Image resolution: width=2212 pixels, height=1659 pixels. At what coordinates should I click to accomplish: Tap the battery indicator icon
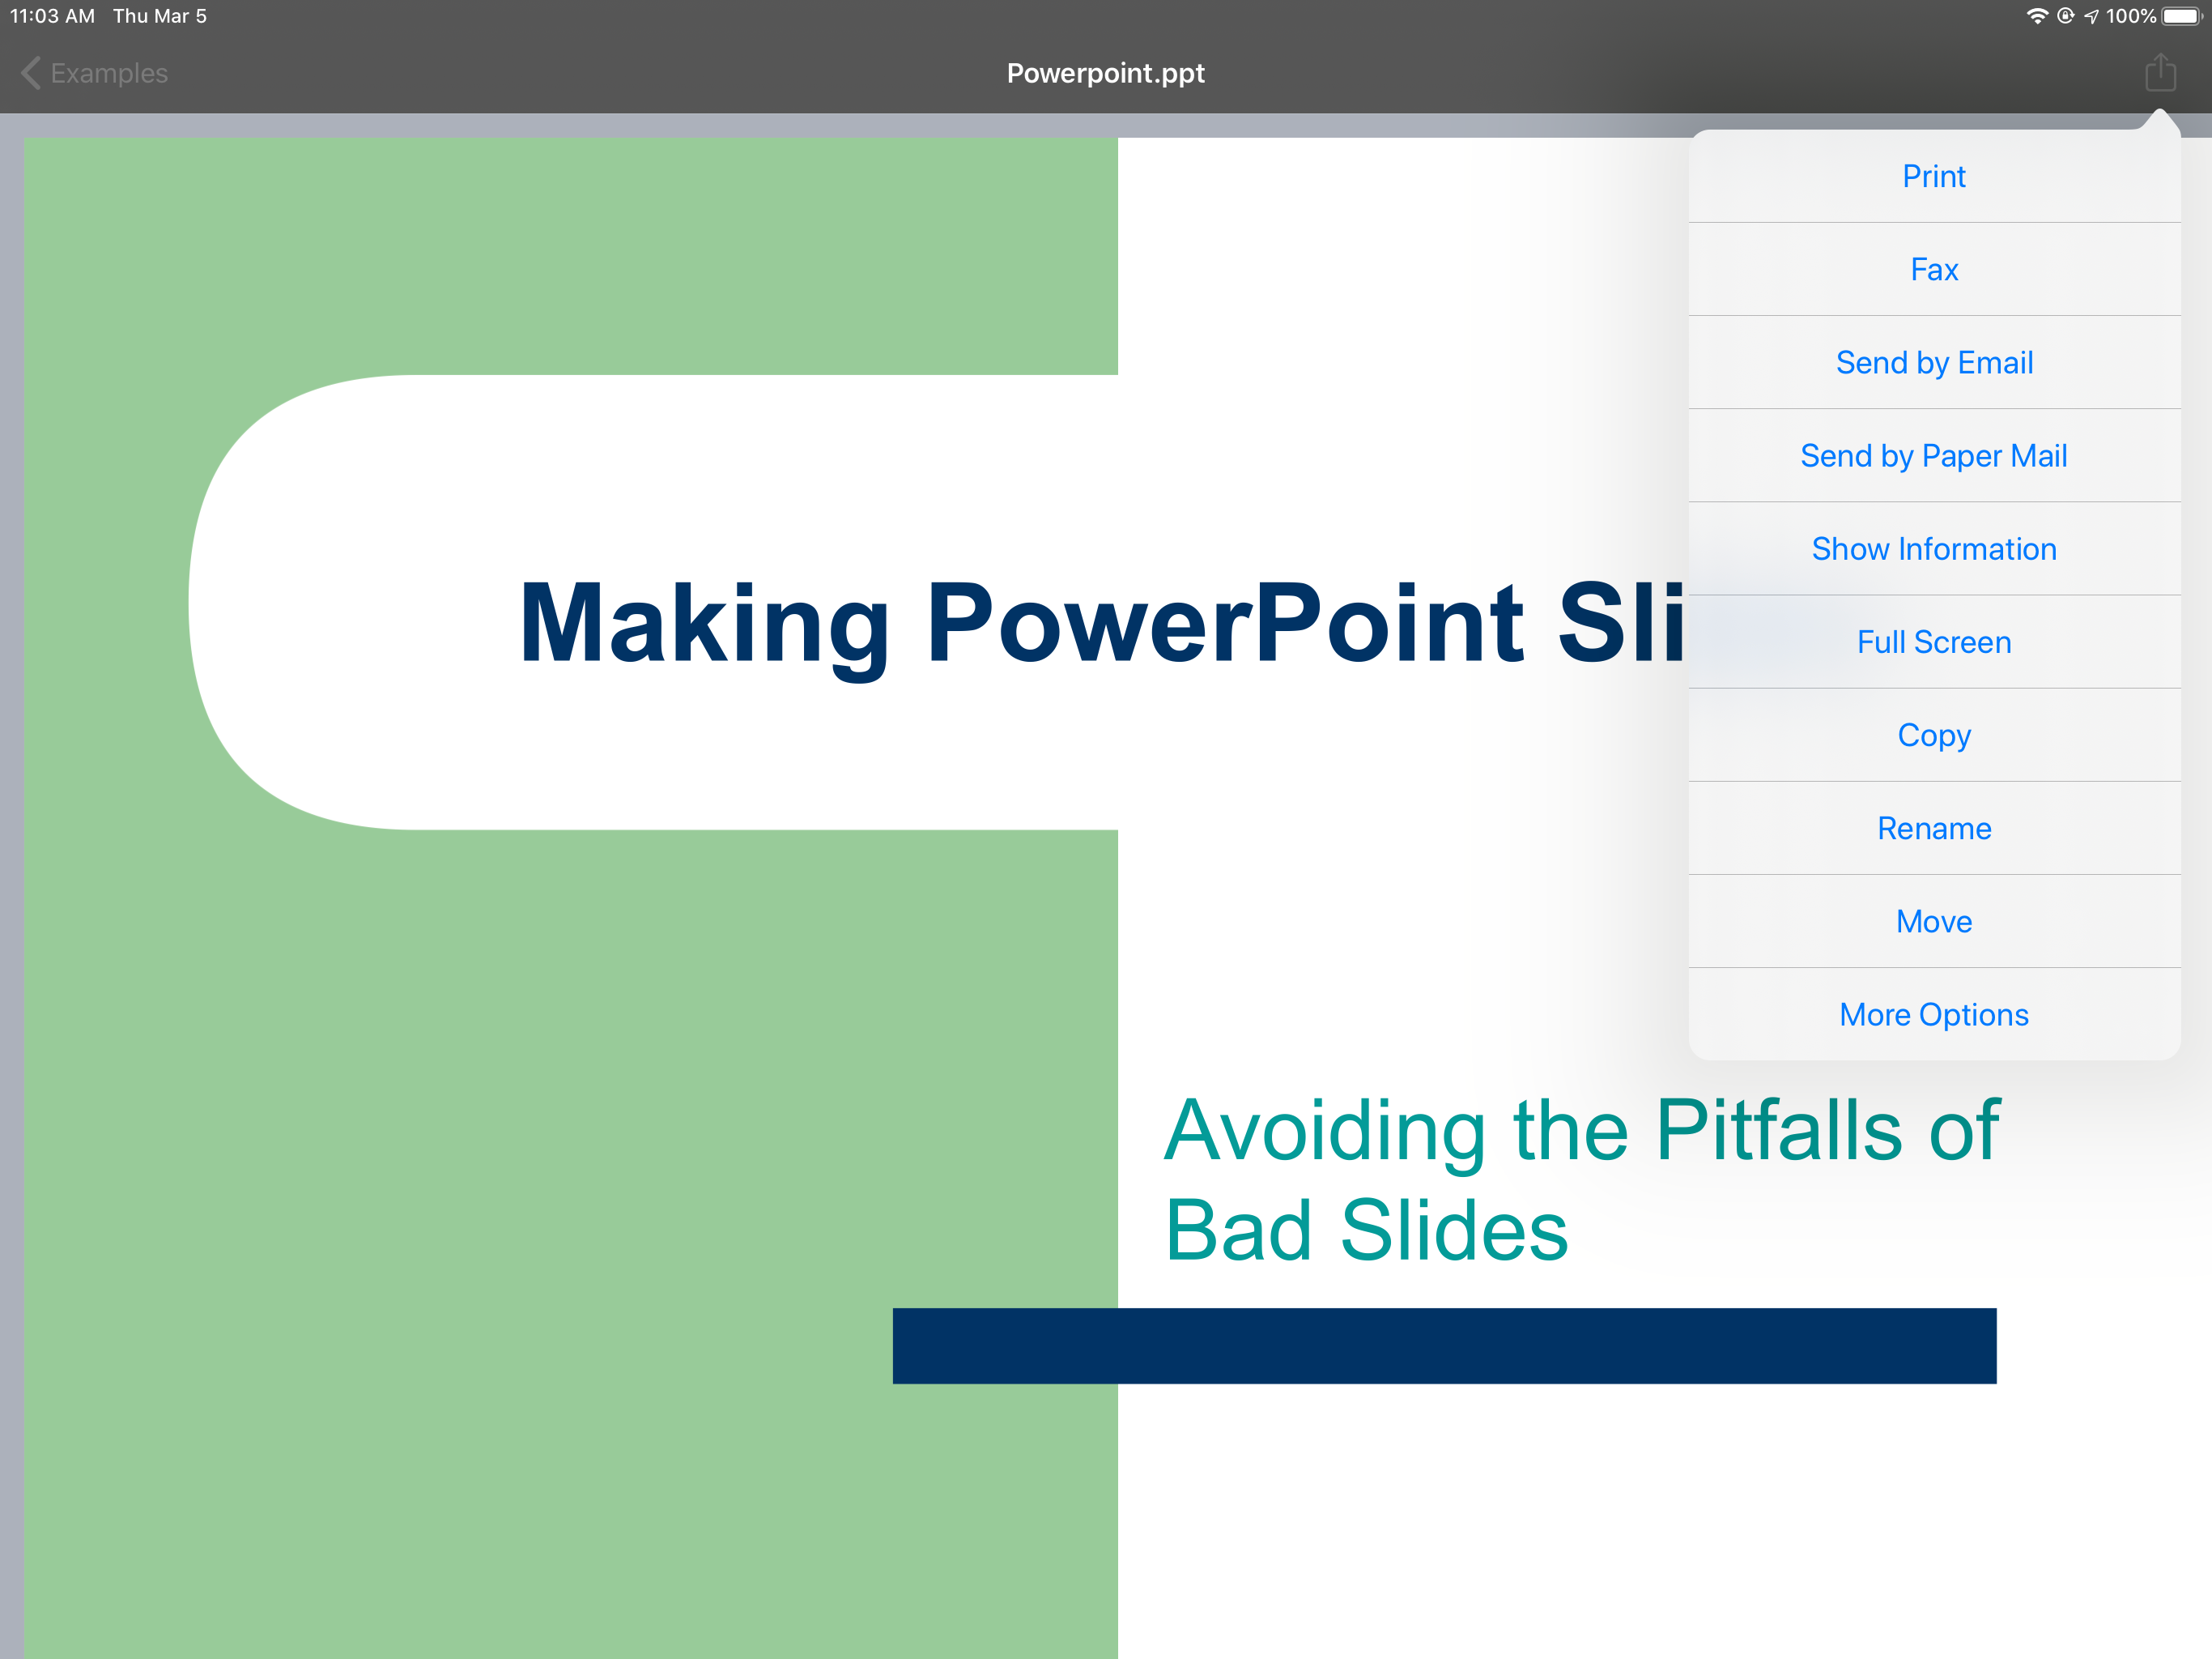[x=2181, y=16]
